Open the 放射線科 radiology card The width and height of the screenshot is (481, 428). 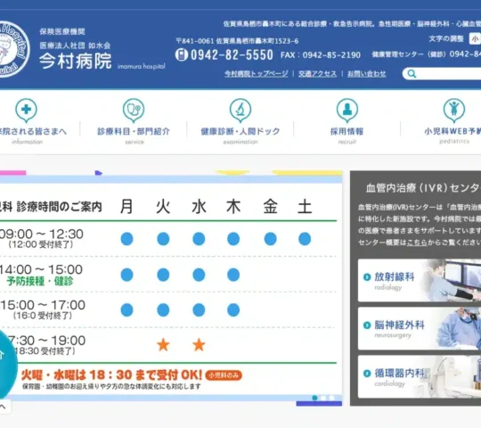coord(420,280)
